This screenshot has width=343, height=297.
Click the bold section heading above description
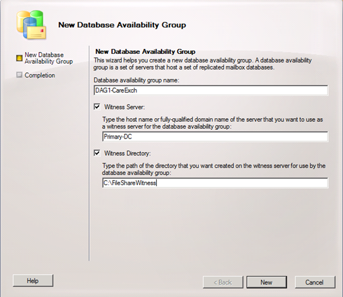click(145, 51)
